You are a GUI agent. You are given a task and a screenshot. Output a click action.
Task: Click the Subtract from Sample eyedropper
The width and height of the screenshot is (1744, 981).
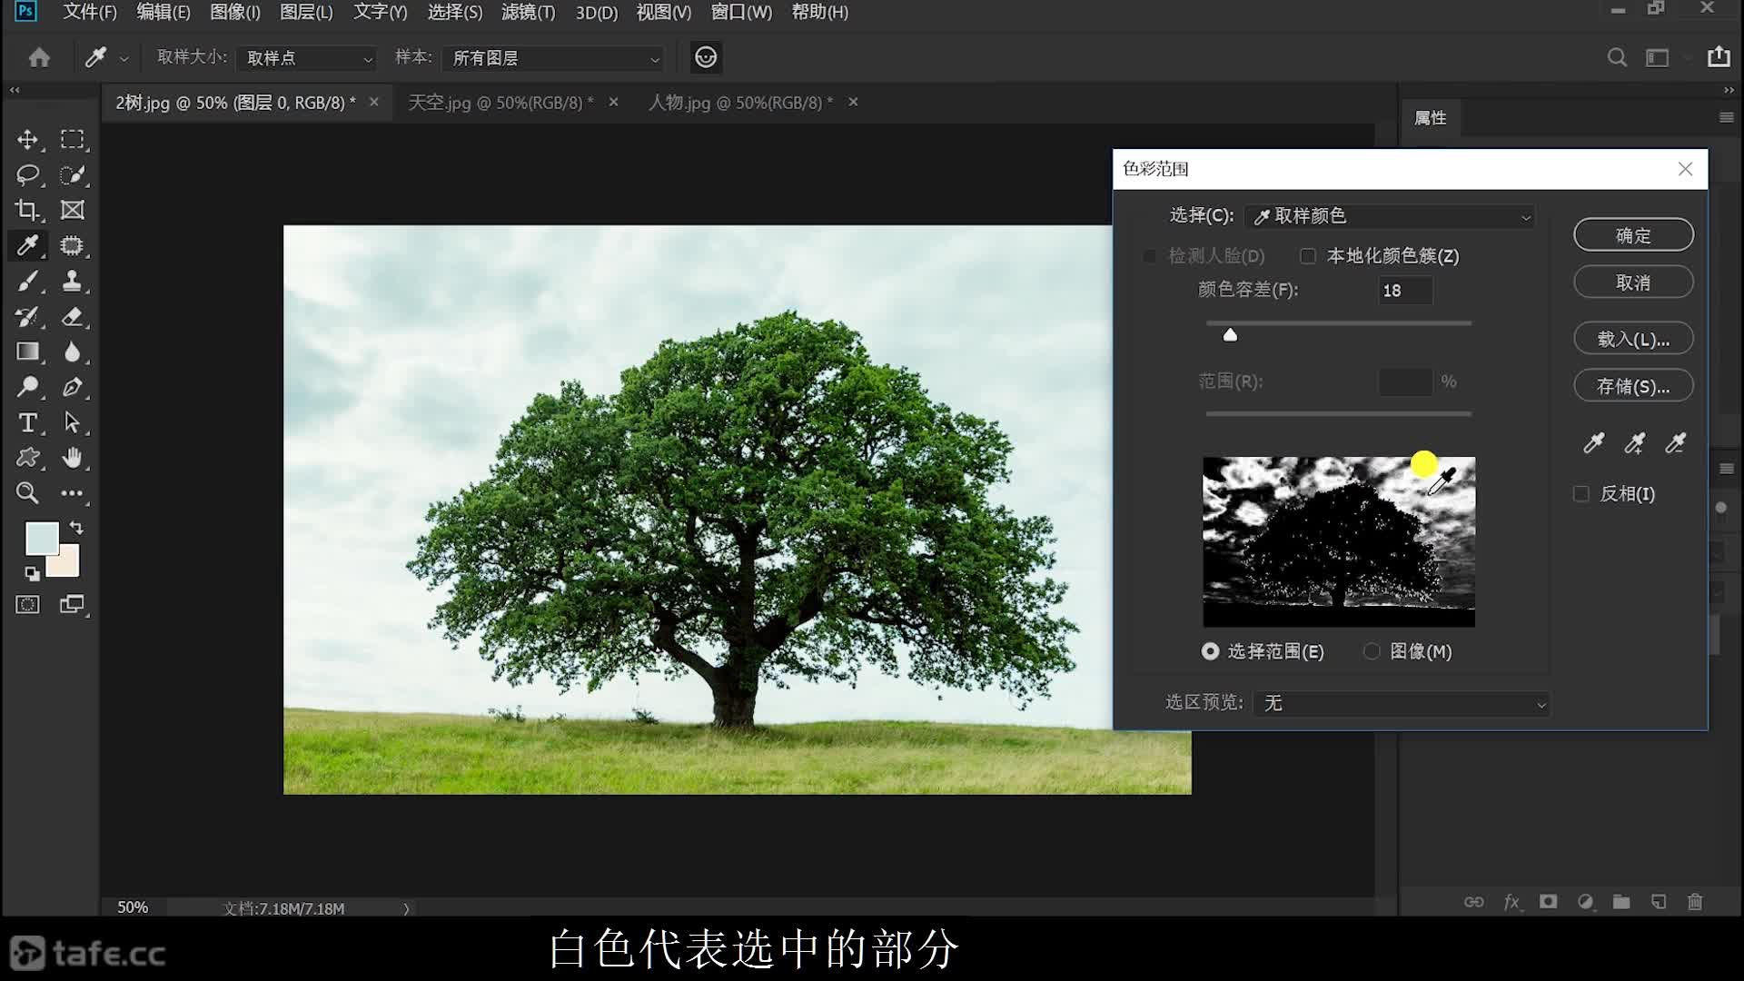pos(1675,443)
